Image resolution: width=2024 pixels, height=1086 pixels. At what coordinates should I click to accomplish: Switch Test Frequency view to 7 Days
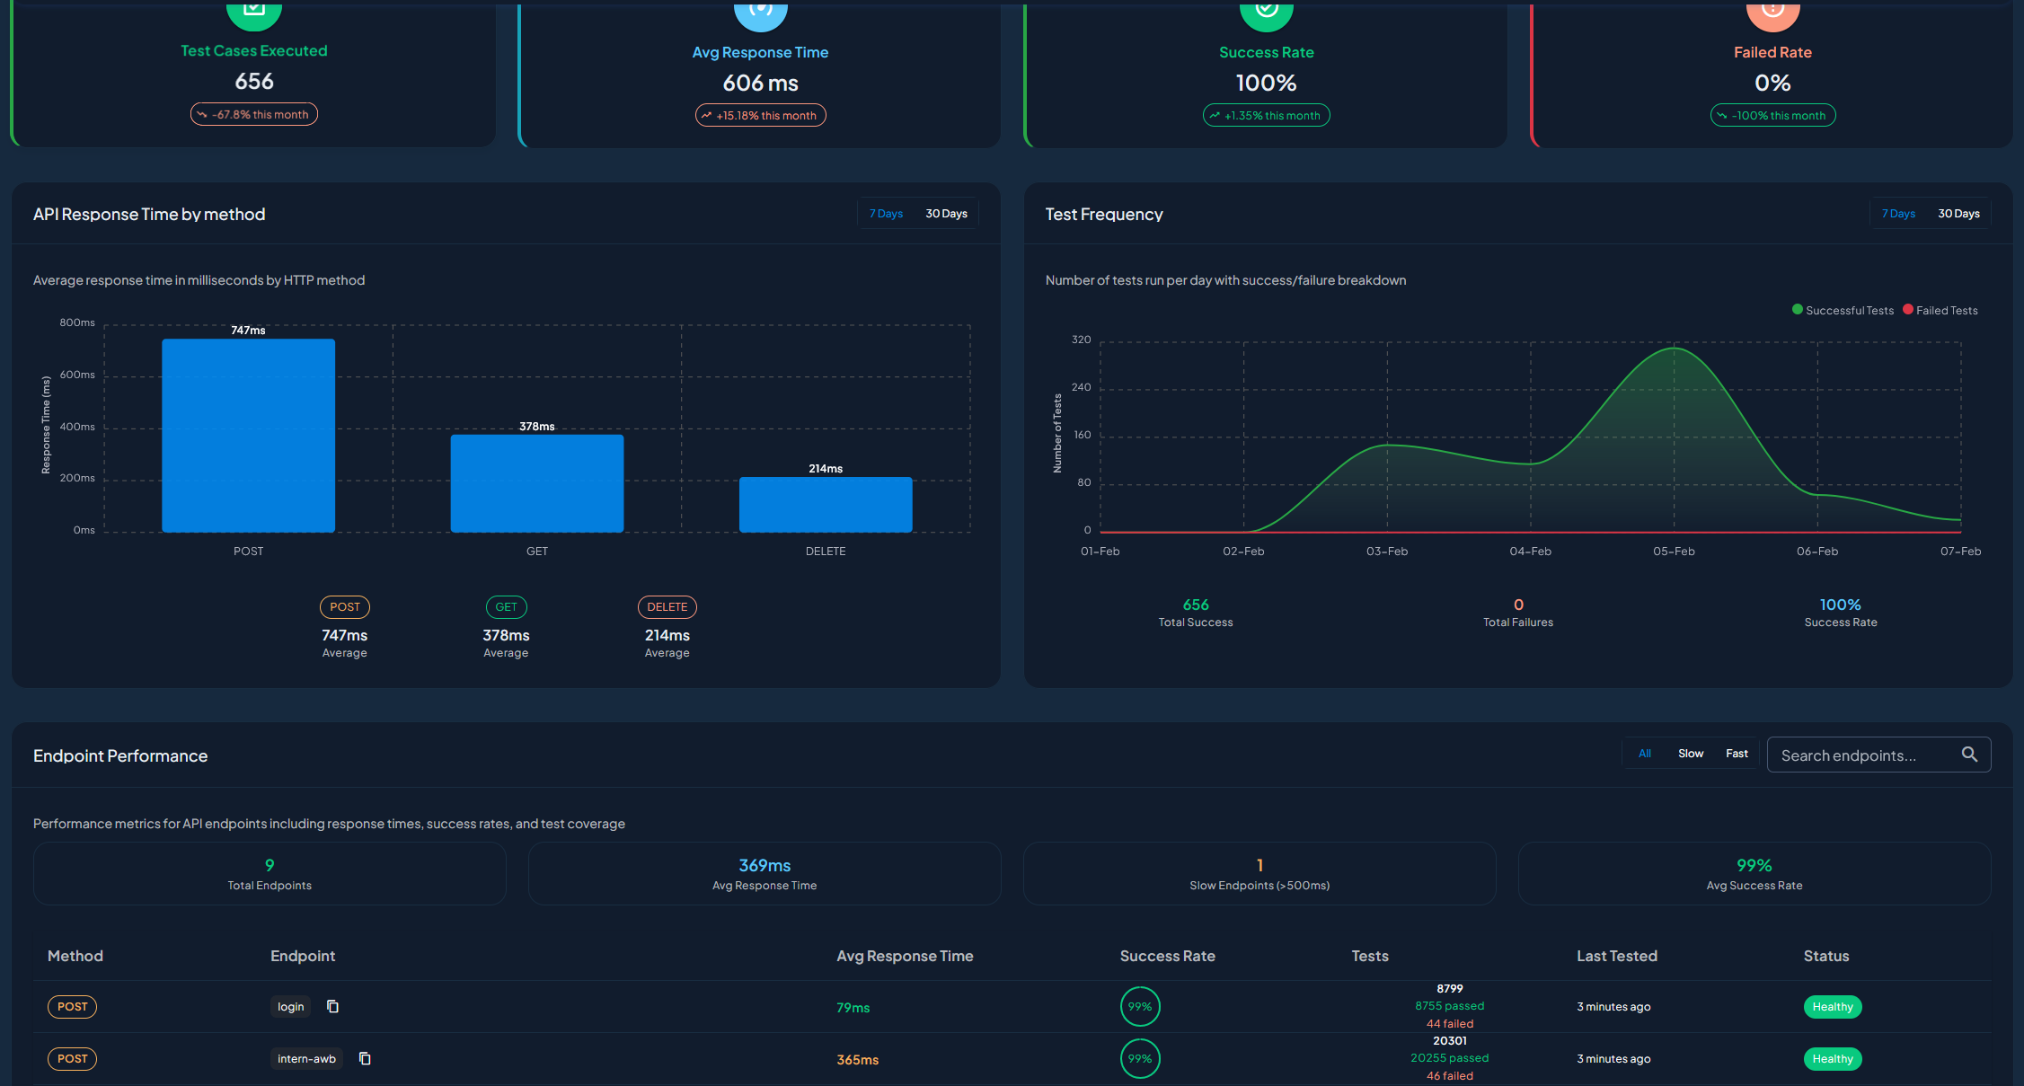point(1898,213)
